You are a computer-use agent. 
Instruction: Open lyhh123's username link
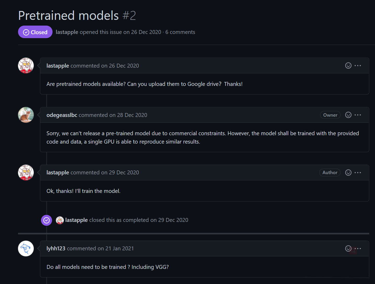tap(56, 249)
